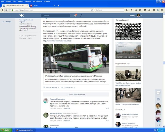Viewport: 165px width, 132px height.
Task: Open the Правка menu
Action: click(9, 1)
